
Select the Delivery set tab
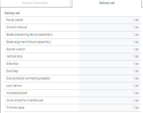(107, 3)
